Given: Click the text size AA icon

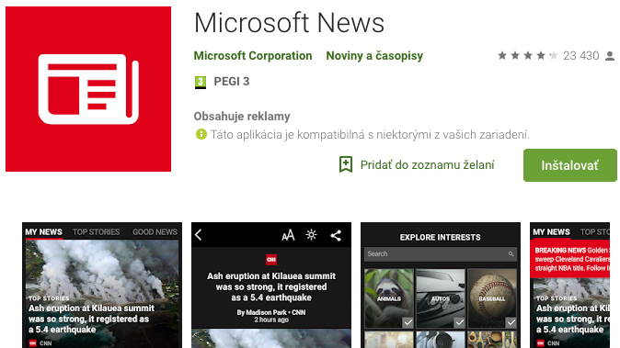Looking at the screenshot, I should (x=288, y=236).
